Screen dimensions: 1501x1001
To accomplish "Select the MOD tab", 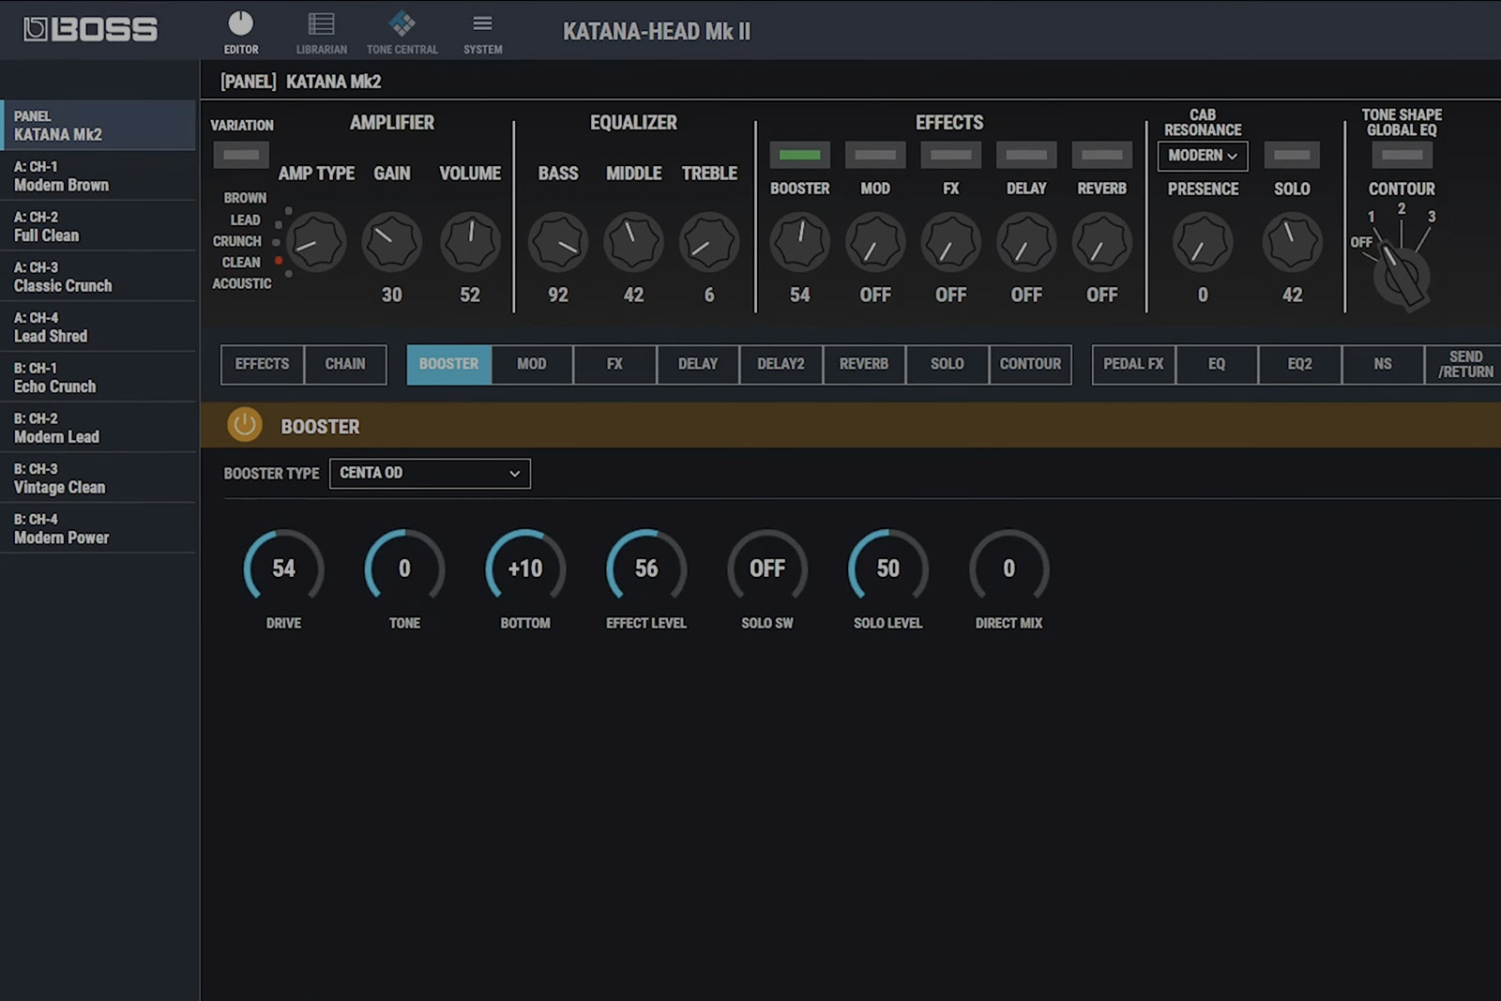I will 531,364.
